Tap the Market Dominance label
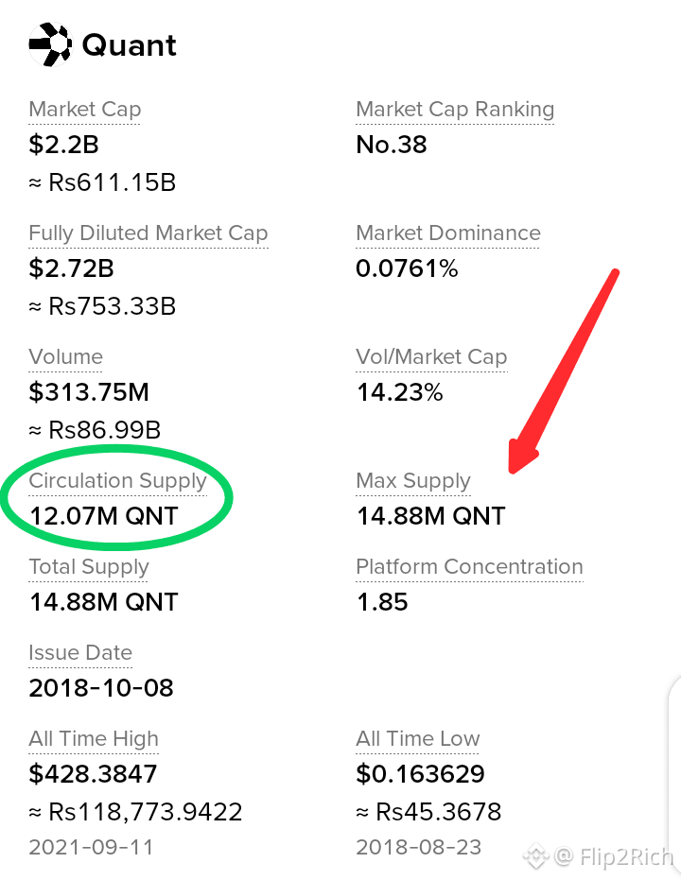 click(x=448, y=233)
